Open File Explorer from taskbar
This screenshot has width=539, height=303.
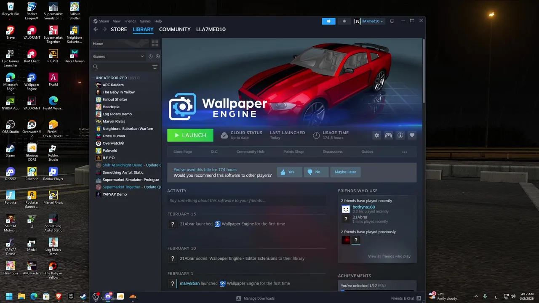click(21, 296)
